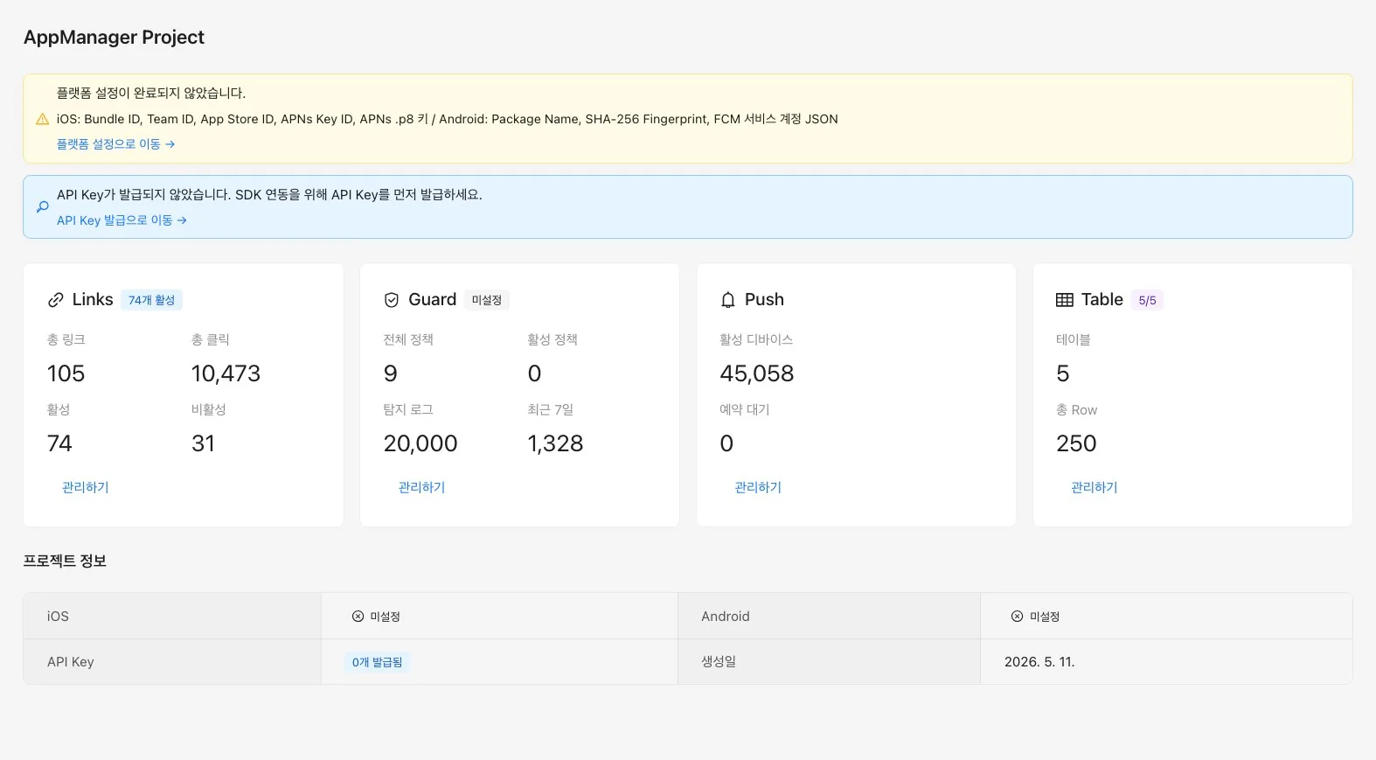Open API Key 발급으로 이동 link
This screenshot has width=1376, height=760.
[122, 220]
